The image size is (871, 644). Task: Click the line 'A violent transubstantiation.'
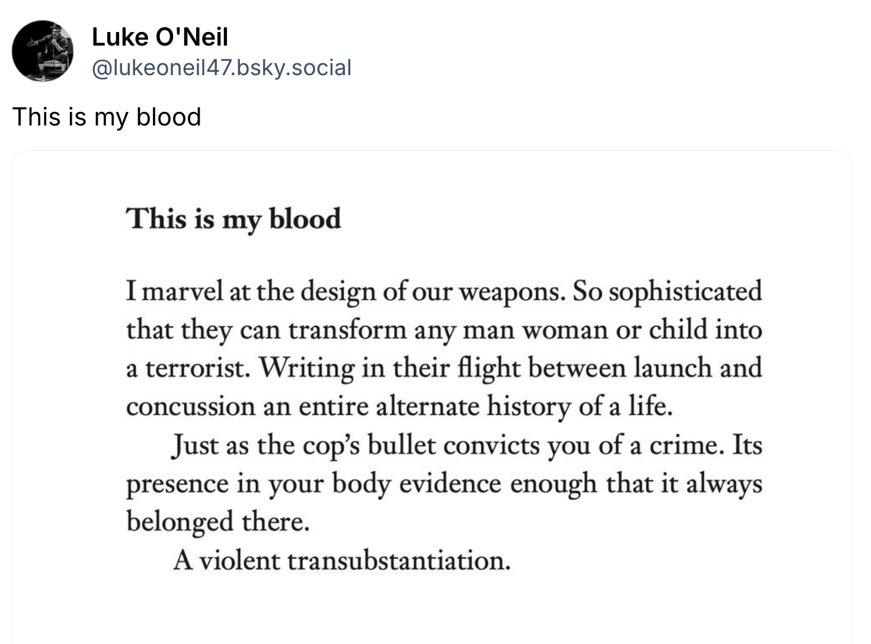click(341, 560)
